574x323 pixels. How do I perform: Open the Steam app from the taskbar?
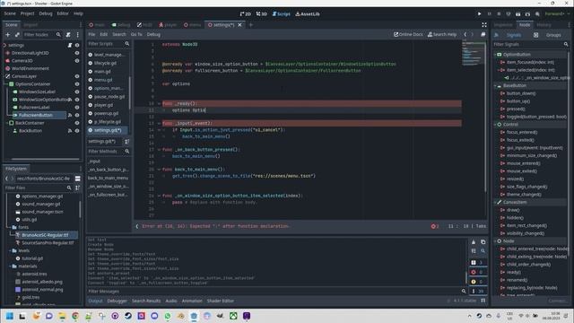[x=128, y=316]
